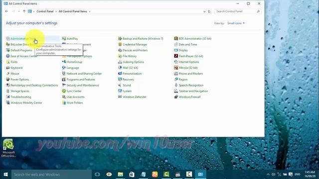
Task: Open Speech Recognition link
Action: (191, 86)
